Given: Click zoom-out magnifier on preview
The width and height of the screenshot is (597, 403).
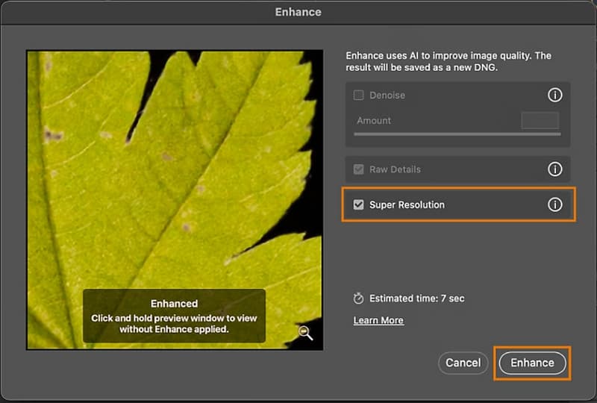Looking at the screenshot, I should click(305, 333).
